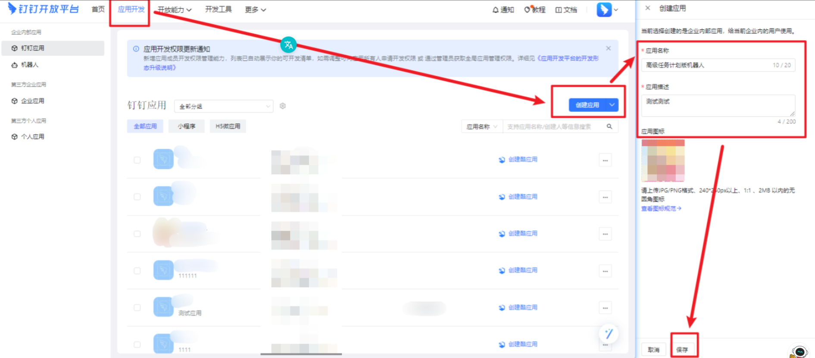Click 创建酷应用 in the second row

pos(518,197)
